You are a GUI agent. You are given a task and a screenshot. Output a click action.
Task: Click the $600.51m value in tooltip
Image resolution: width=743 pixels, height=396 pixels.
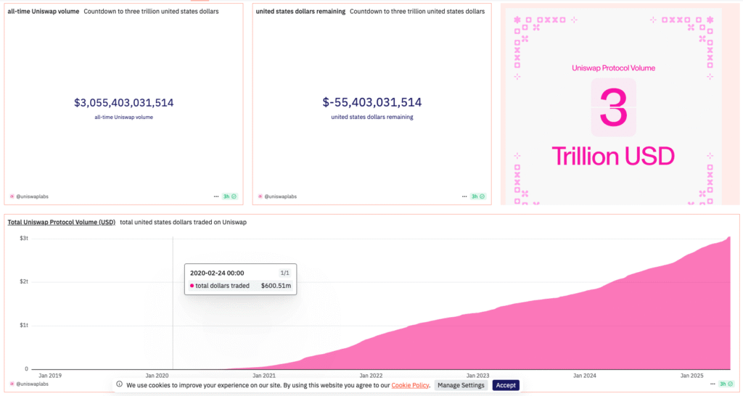[x=276, y=286]
